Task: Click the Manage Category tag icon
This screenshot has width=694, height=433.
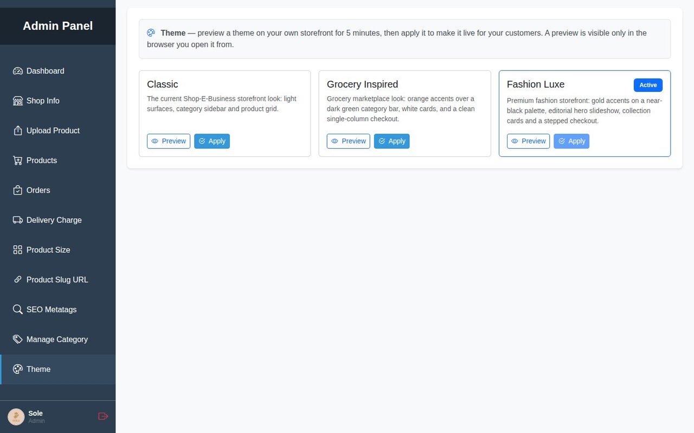Action: click(x=17, y=339)
